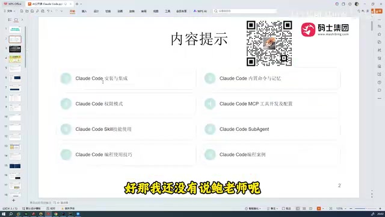Open the 文件 file menu
Screen dimensions: 385x217
(x=10, y=11)
